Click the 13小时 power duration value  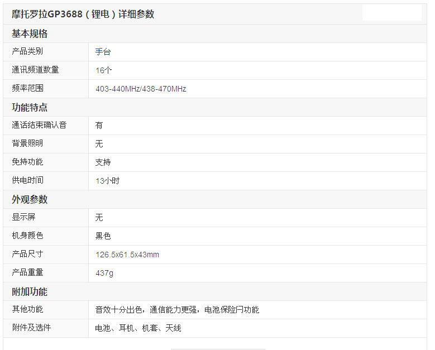tap(107, 181)
